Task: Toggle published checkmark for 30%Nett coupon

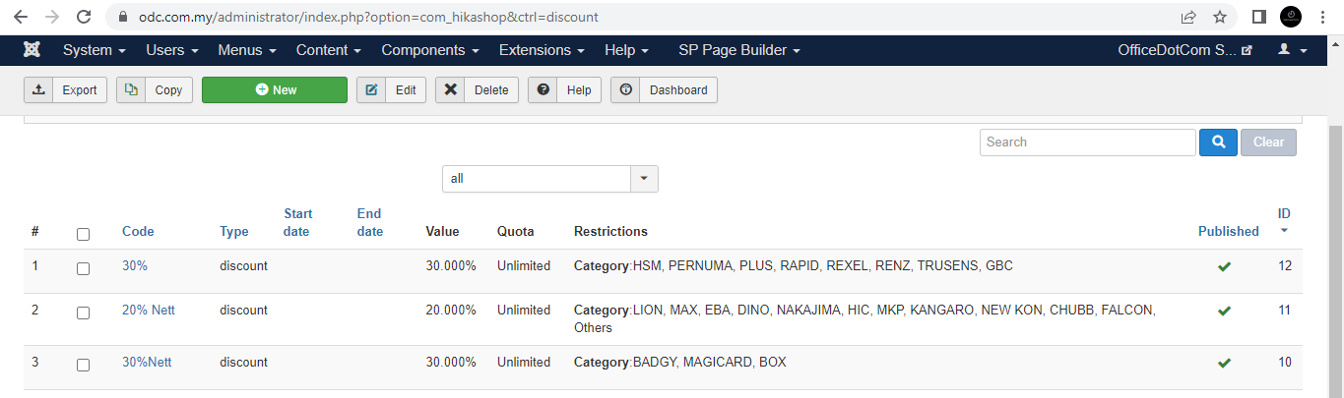Action: pyautogui.click(x=1224, y=363)
